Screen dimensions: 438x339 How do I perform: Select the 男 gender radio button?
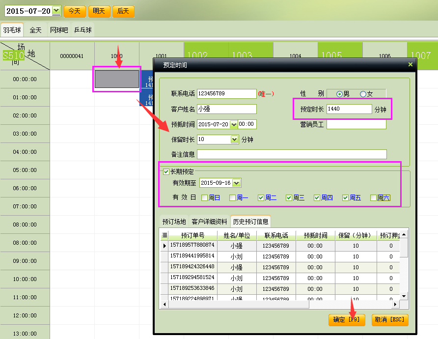(339, 94)
